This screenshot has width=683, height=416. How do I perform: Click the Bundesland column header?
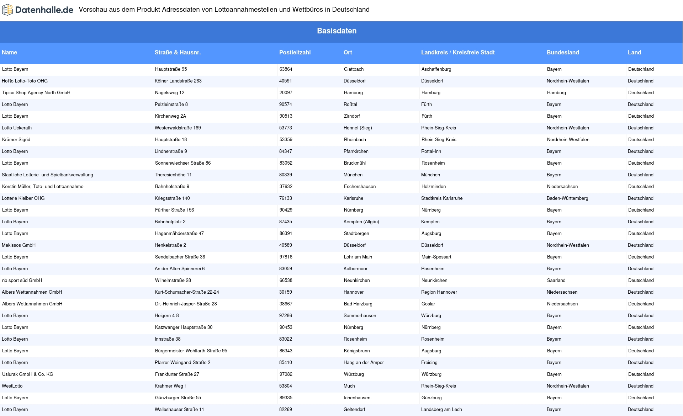click(563, 52)
